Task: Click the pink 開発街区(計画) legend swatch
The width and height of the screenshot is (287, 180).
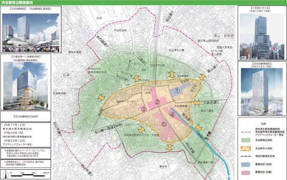Action: [x=246, y=172]
